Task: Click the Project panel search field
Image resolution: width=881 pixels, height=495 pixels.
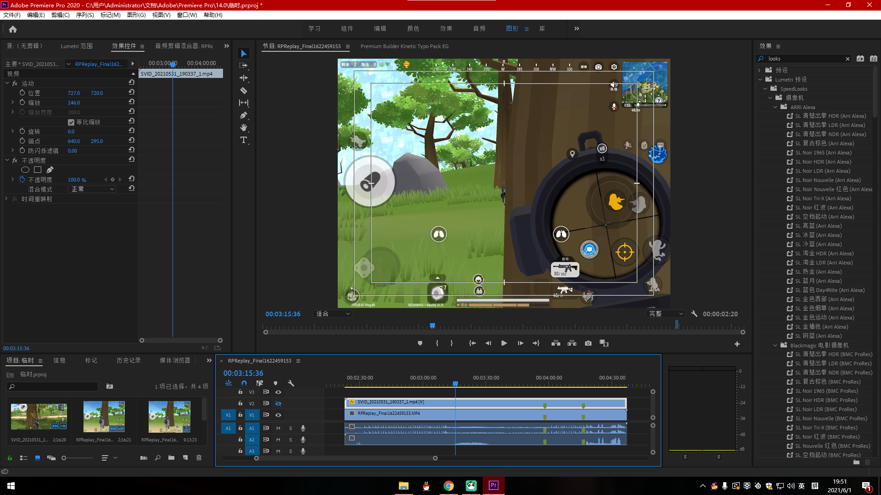Action: 53,387
